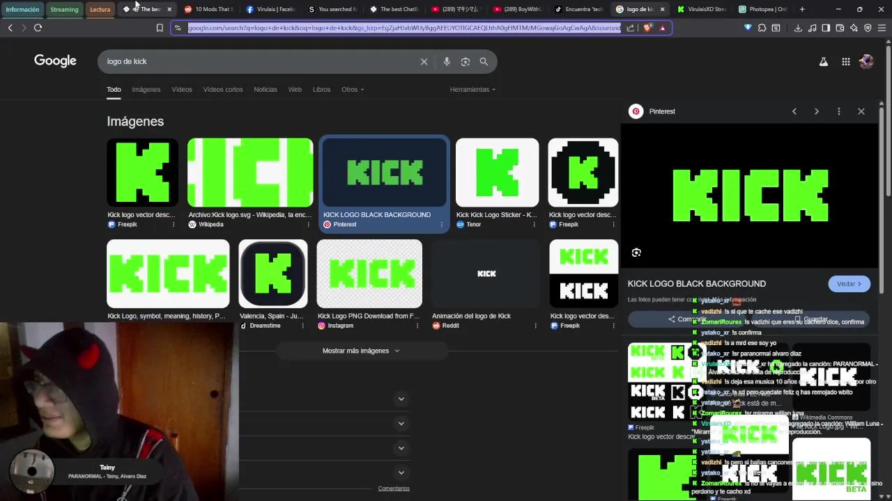This screenshot has width=892, height=501.
Task: Open Leo AI sparkle icon
Action: 854,28
